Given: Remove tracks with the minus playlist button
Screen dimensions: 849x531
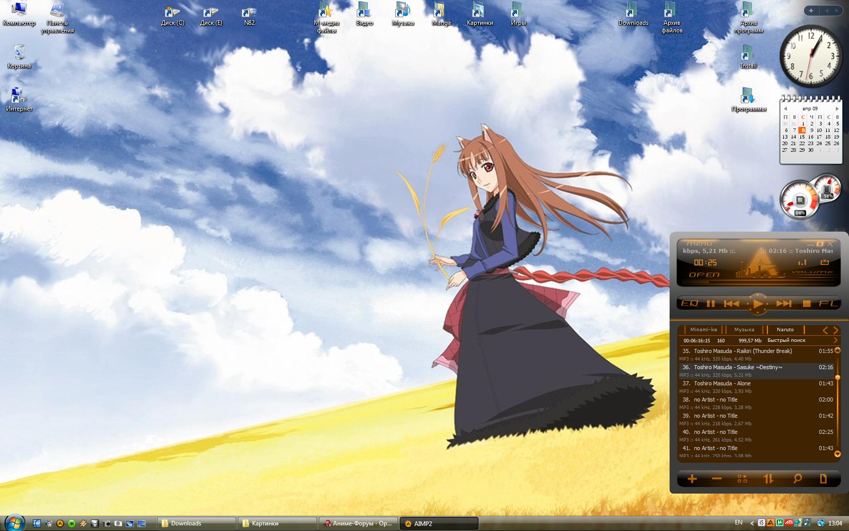Looking at the screenshot, I should [717, 478].
